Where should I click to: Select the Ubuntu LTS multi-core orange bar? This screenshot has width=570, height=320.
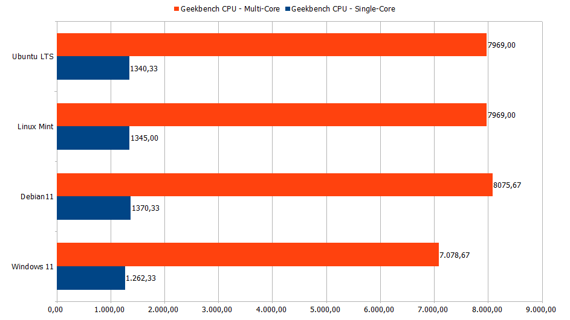click(271, 45)
